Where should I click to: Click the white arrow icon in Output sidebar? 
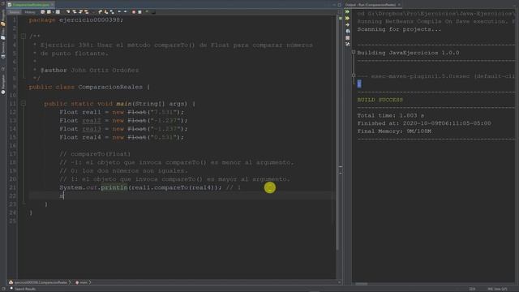tap(348, 25)
